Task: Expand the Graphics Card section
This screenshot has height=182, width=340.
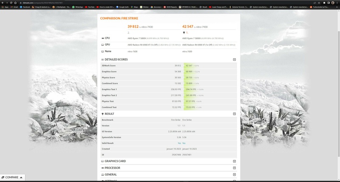Action: 234,161
